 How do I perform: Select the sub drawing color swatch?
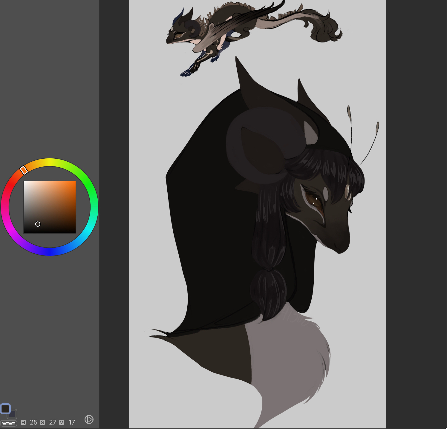click(x=13, y=415)
